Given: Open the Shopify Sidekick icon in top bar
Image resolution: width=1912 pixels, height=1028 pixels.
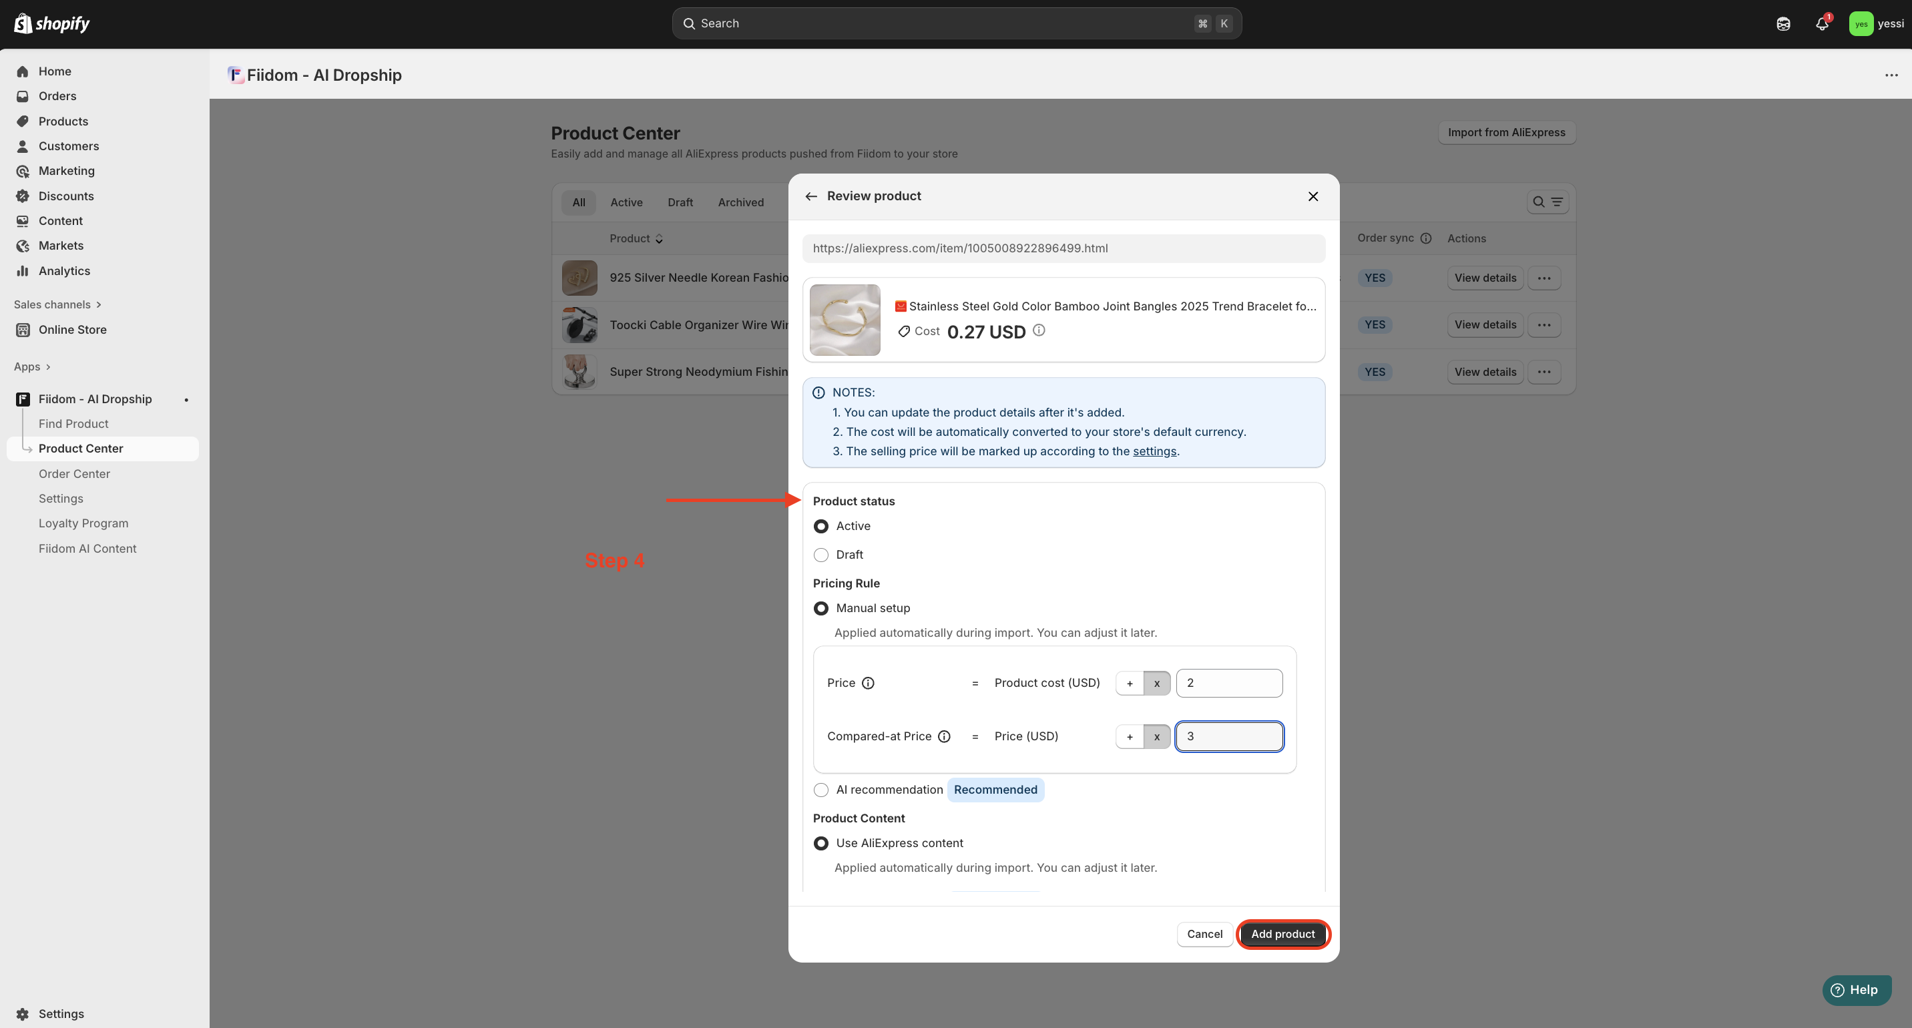Looking at the screenshot, I should (1783, 24).
